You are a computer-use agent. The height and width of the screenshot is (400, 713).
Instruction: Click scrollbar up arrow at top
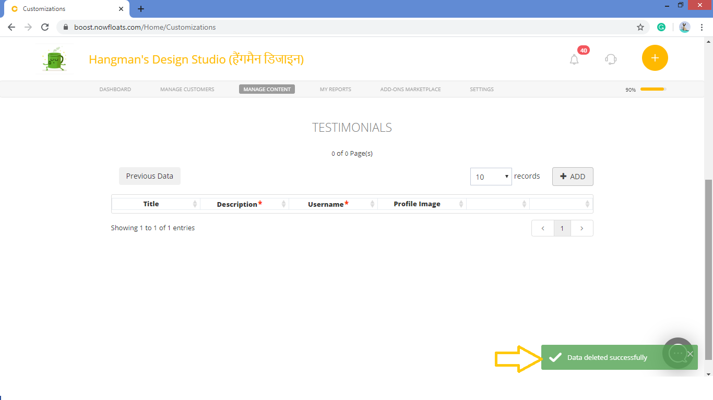[x=708, y=41]
